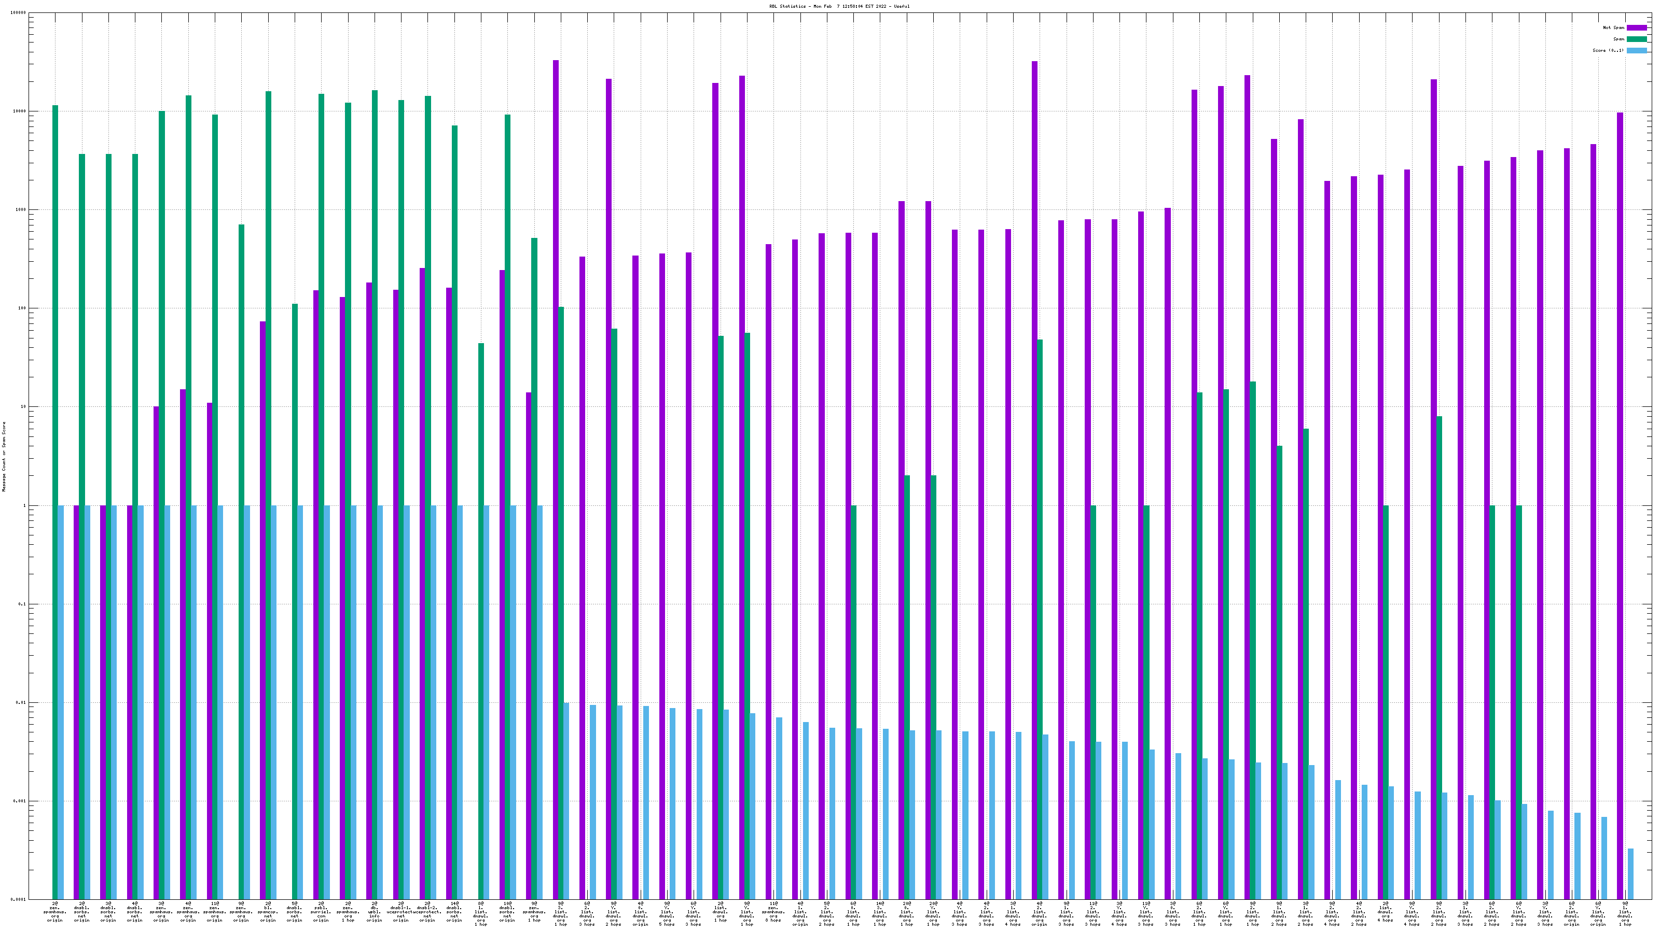Click the 100000 y-axis tick label
The width and height of the screenshot is (1660, 933).
[x=19, y=13]
